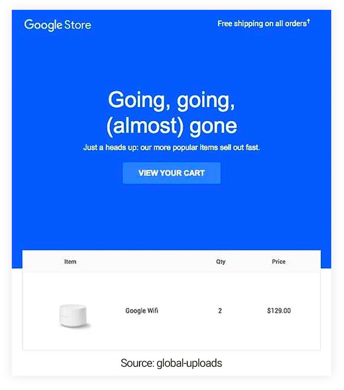Click the Google Store logo
The height and width of the screenshot is (390, 344).
click(57, 25)
